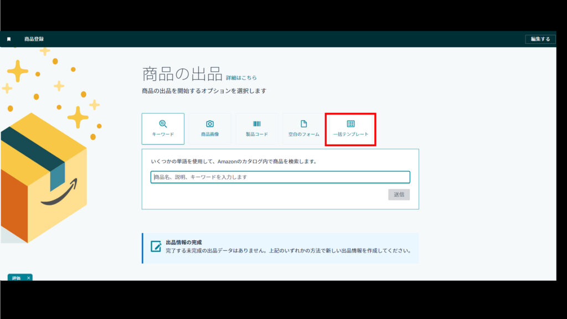Click the 編集する button in header
The height and width of the screenshot is (319, 567).
point(540,39)
